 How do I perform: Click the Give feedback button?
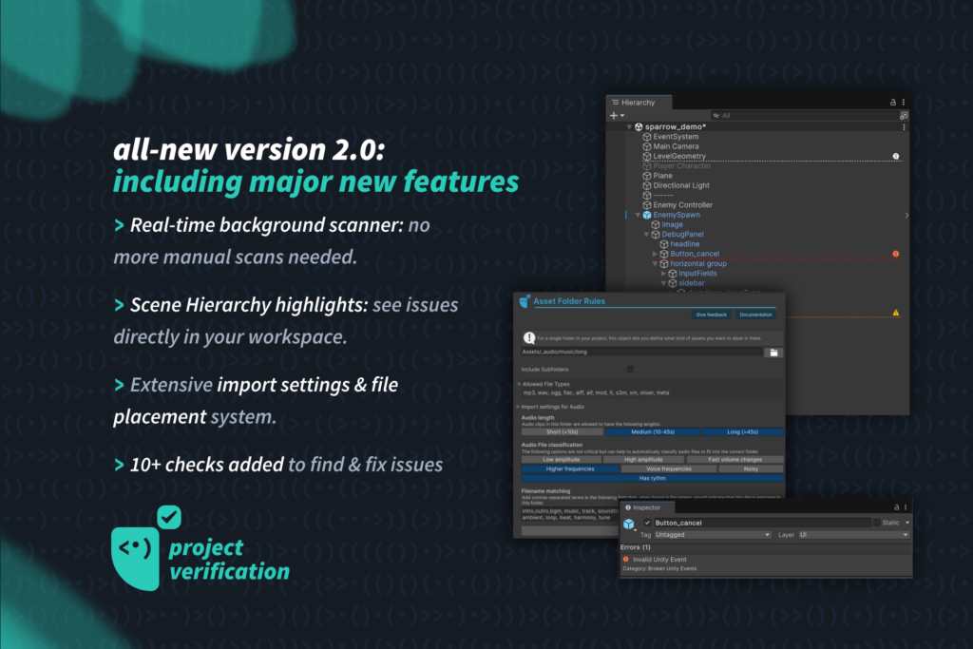coord(711,315)
